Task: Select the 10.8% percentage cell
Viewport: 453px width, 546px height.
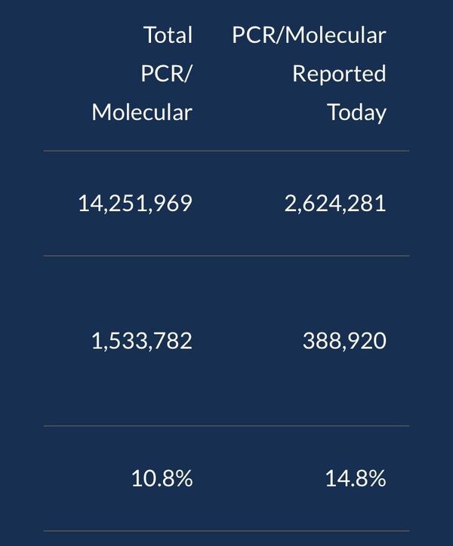Action: pos(162,478)
